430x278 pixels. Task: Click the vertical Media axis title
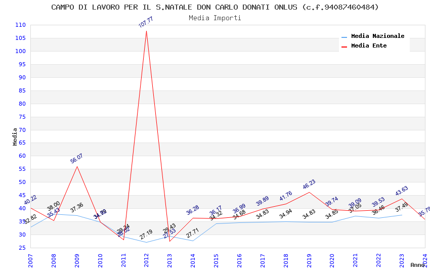(x=15, y=137)
